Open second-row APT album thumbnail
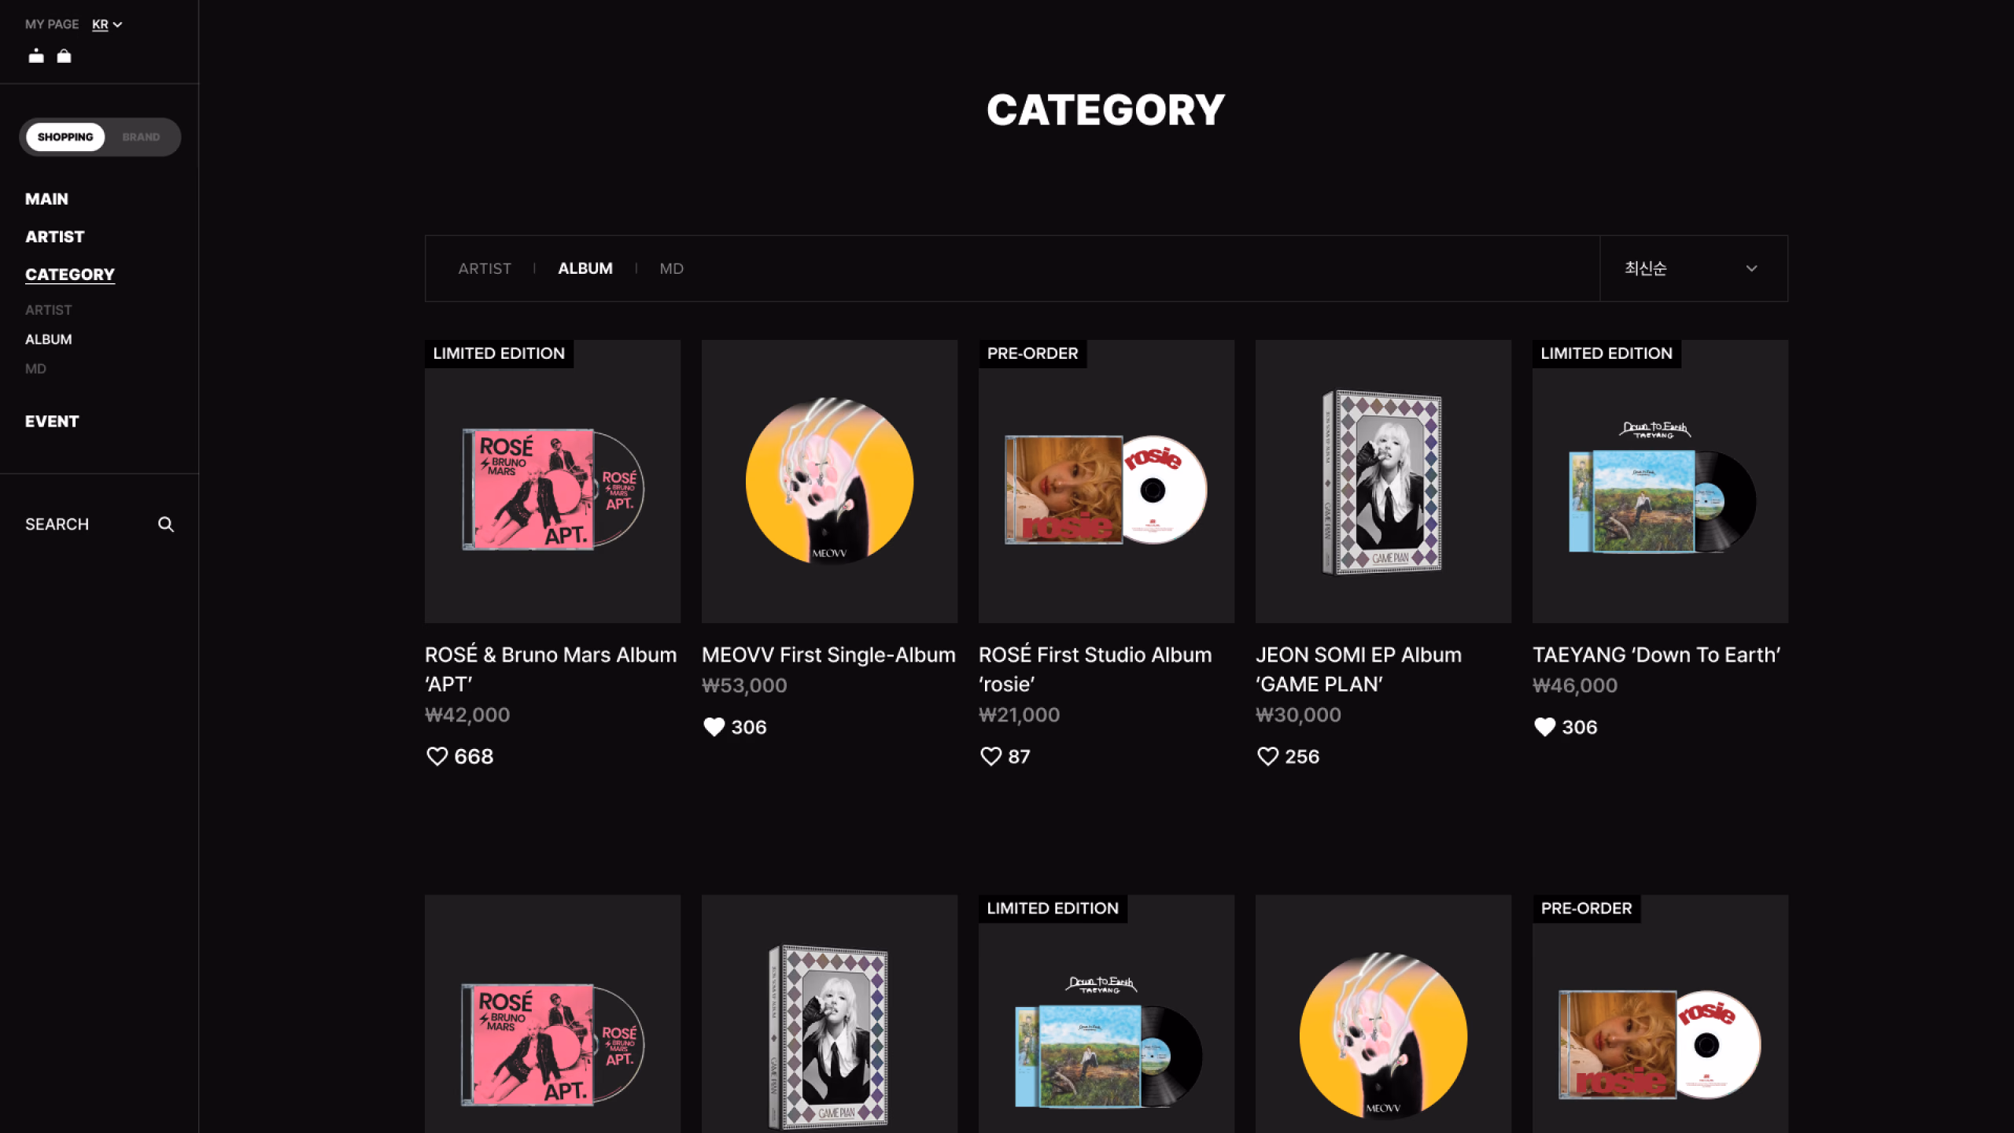 click(552, 1013)
